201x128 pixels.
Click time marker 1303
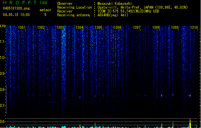tap(60, 28)
